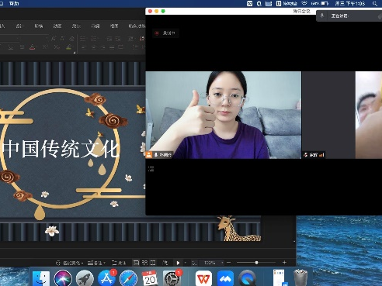Open red font color tool

point(32,47)
